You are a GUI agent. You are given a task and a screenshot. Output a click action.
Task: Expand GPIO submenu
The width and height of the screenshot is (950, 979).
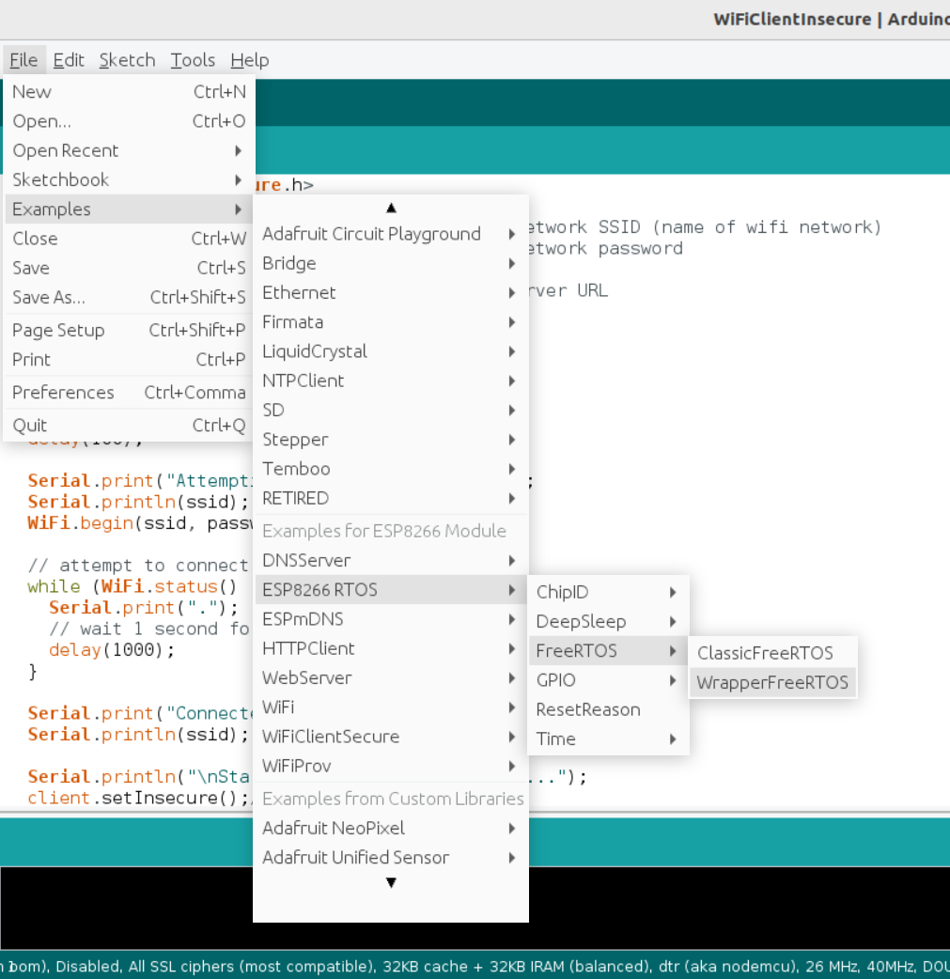608,680
